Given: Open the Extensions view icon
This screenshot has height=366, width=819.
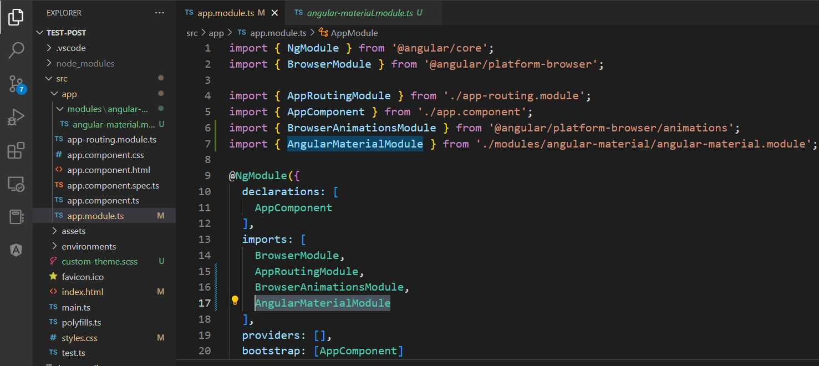Looking at the screenshot, I should 16,150.
